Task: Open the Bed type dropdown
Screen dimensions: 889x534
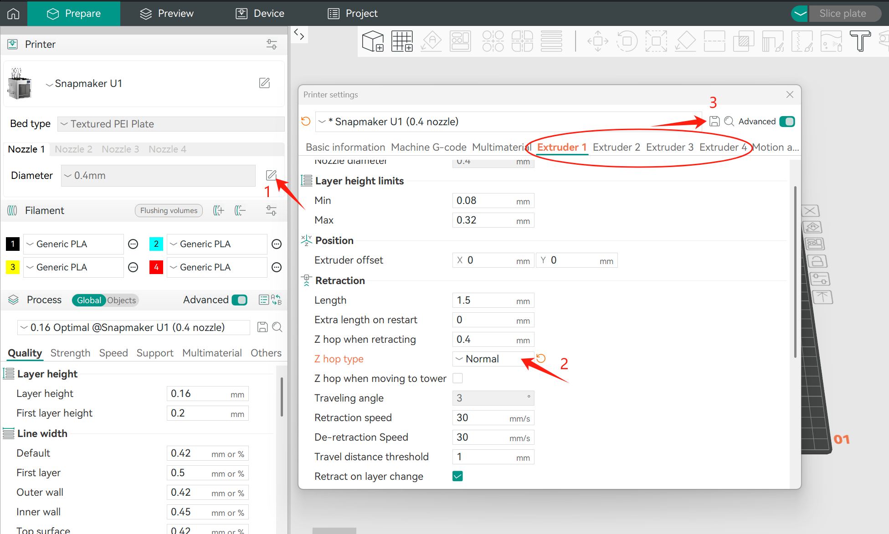Action: [x=171, y=124]
